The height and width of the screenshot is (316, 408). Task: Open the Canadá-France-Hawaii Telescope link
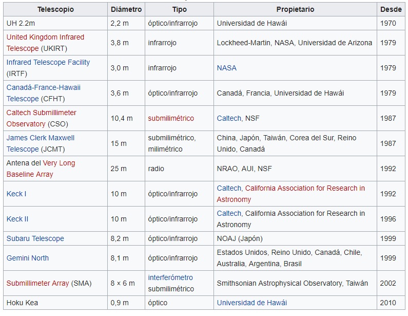[x=44, y=93]
